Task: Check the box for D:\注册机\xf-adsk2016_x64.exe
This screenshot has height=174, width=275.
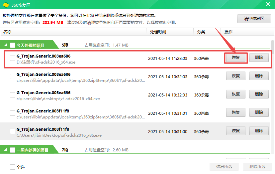Action: [13, 59]
